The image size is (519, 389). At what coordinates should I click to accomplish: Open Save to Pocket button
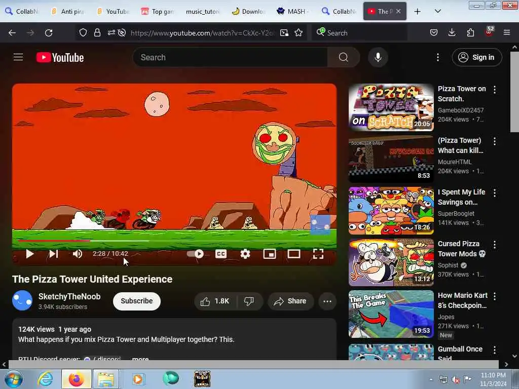click(434, 32)
